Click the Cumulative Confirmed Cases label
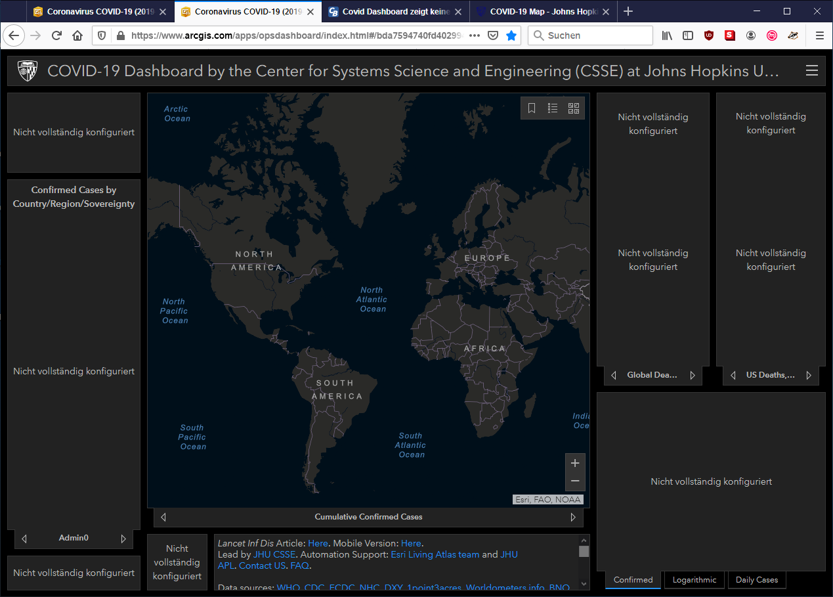Image resolution: width=833 pixels, height=597 pixels. pyautogui.click(x=368, y=517)
